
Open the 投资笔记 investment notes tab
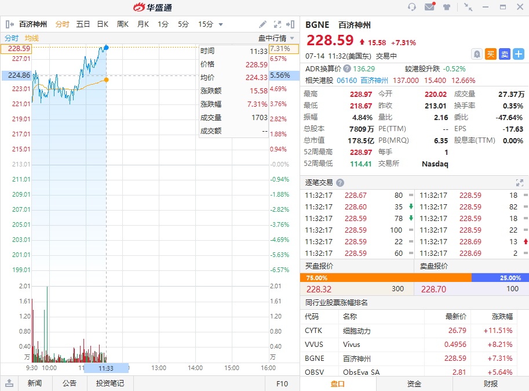click(110, 383)
